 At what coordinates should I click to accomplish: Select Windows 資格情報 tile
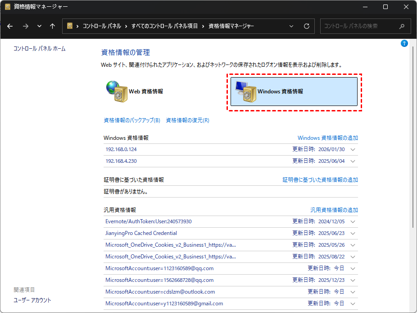[x=294, y=92]
